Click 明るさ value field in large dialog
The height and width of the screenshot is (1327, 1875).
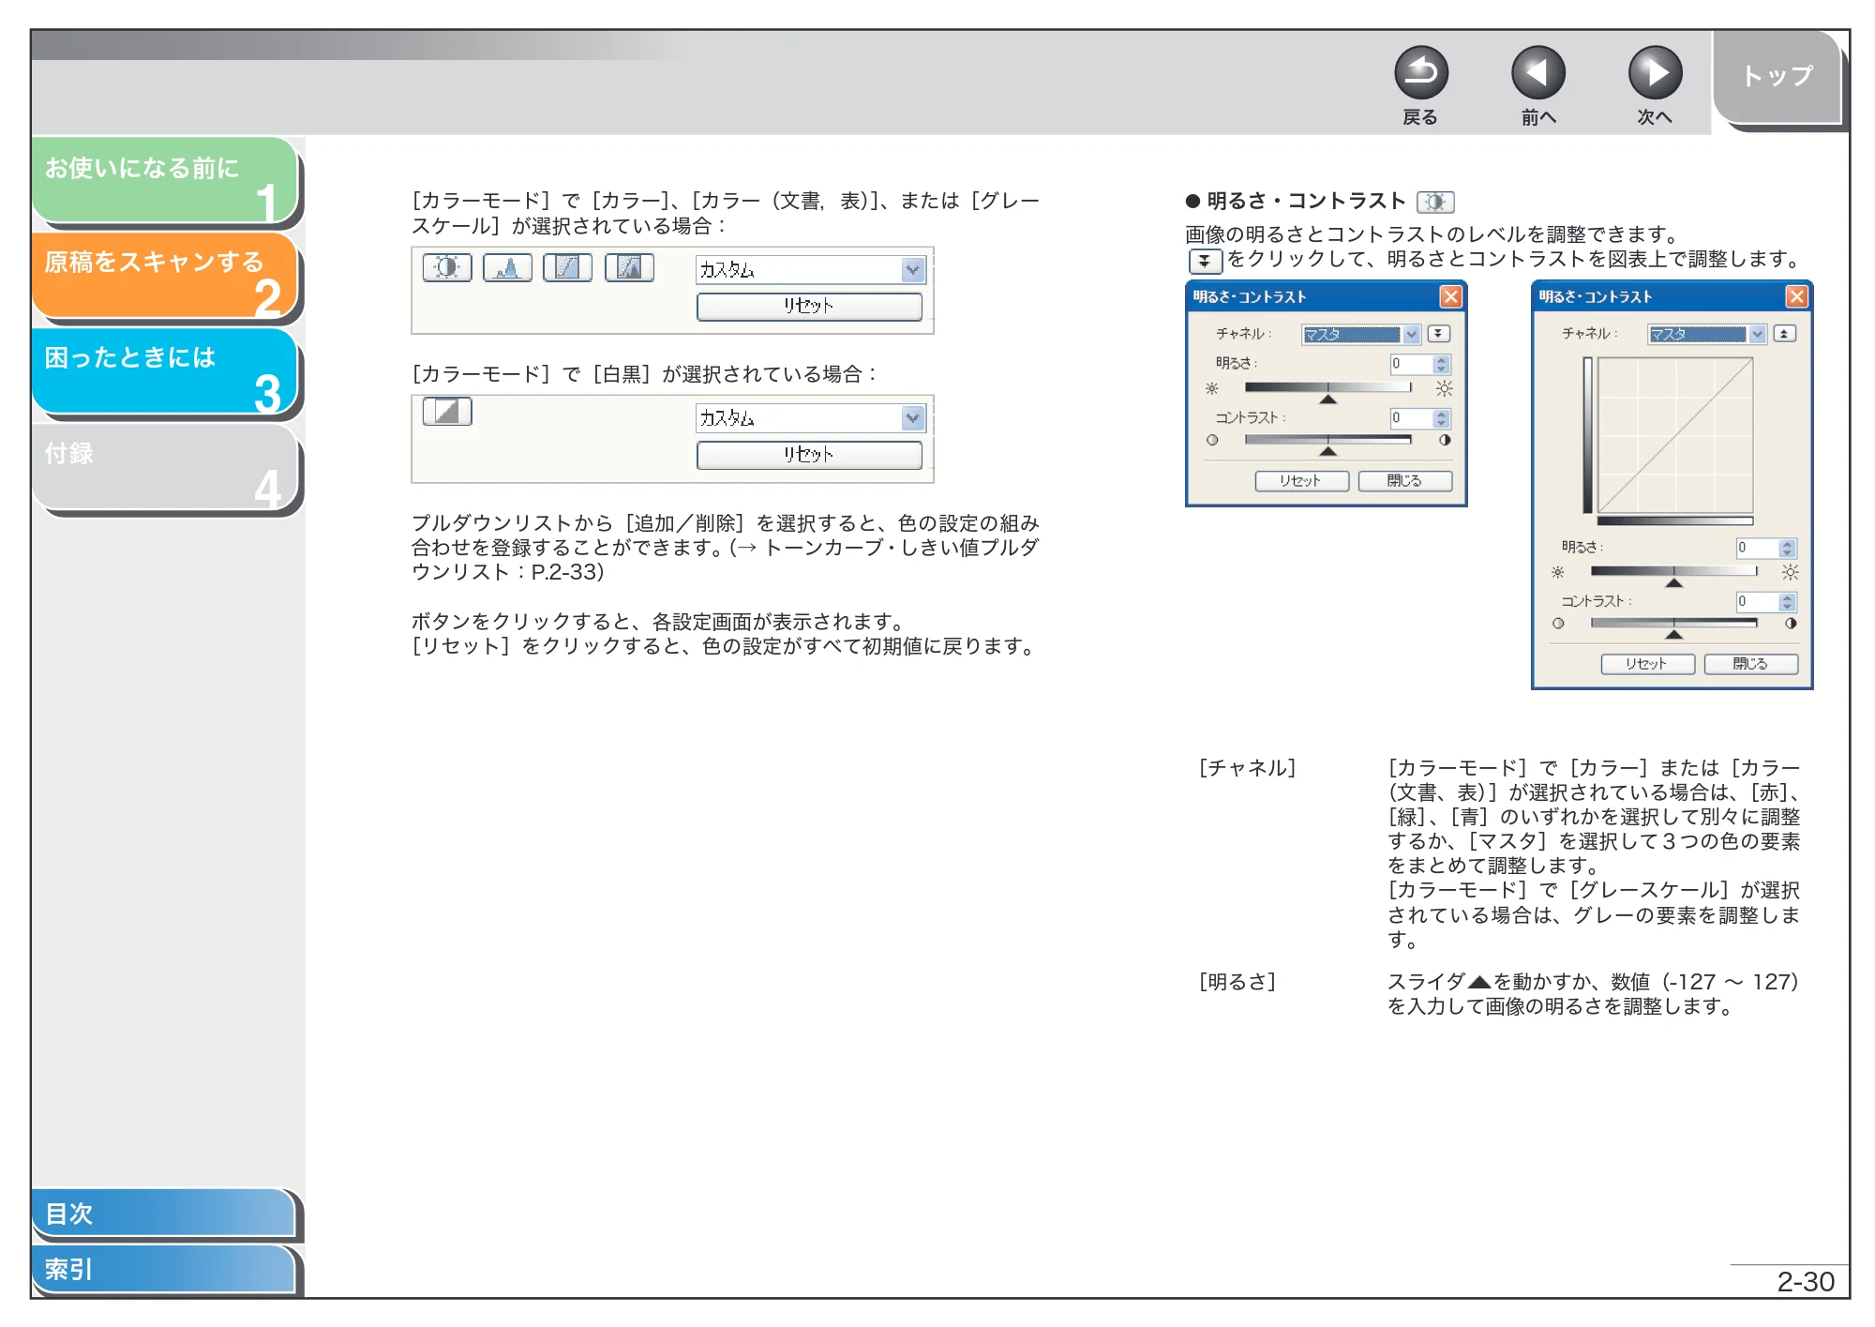(x=1758, y=548)
